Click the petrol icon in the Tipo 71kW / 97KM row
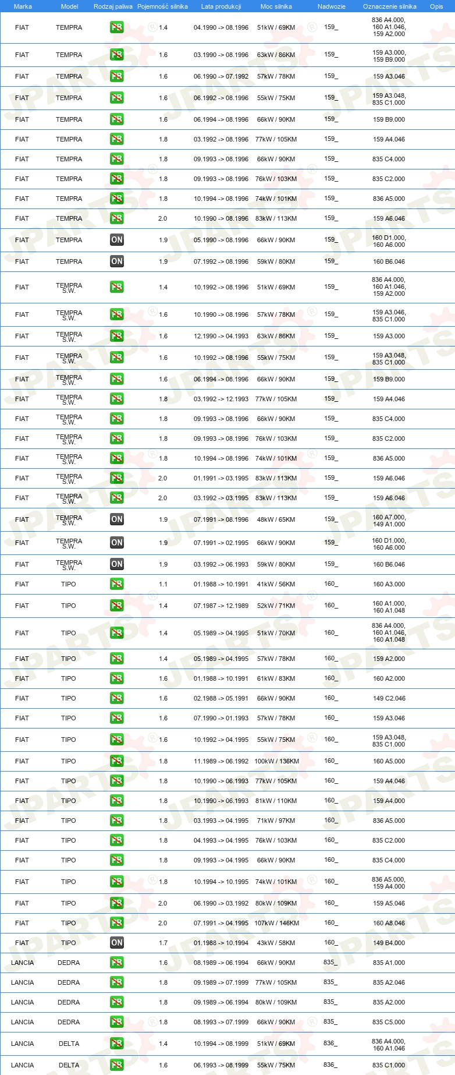 117,821
